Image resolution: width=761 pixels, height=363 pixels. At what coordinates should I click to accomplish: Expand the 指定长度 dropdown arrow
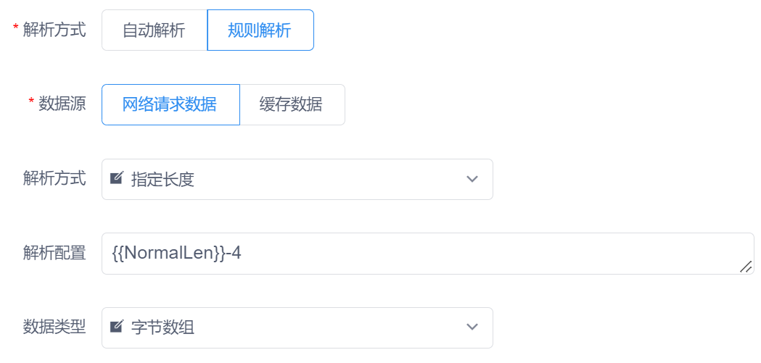pos(472,179)
